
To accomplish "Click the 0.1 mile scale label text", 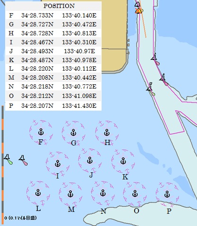I will 21,218.
